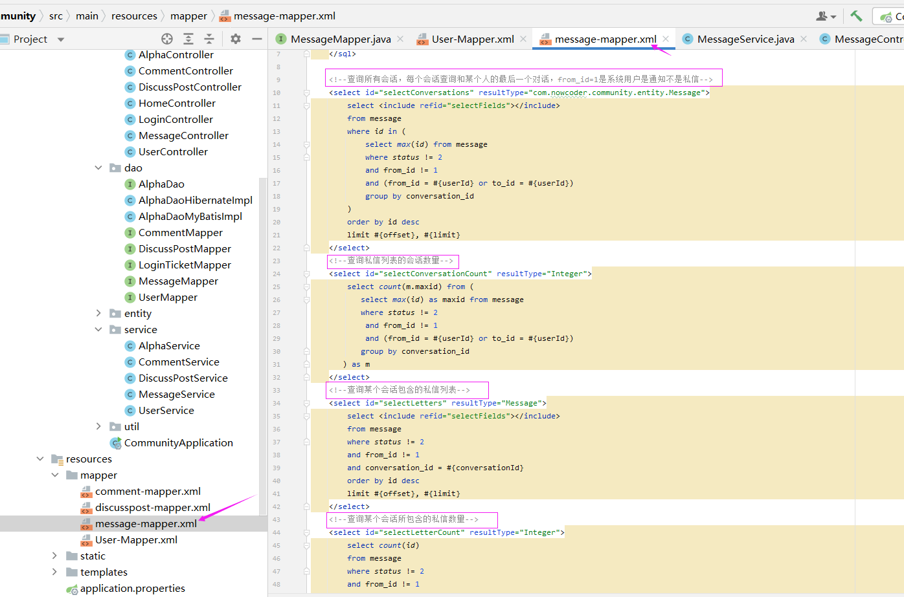Click the Expand All icon in Project panel

click(188, 39)
